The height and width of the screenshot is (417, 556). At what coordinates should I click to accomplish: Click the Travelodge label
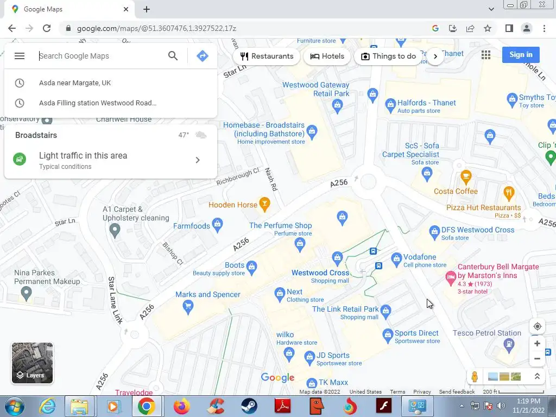coord(134,393)
